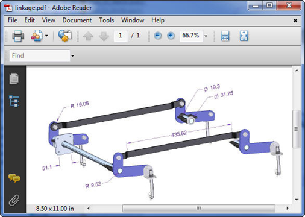Open the Attachments paperclip panel
305x217 pixels.
14,200
